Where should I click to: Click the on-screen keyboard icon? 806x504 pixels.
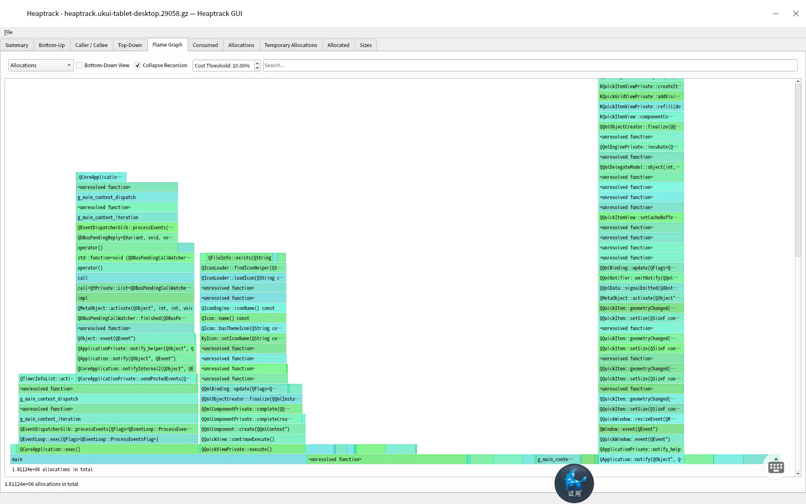click(x=776, y=467)
